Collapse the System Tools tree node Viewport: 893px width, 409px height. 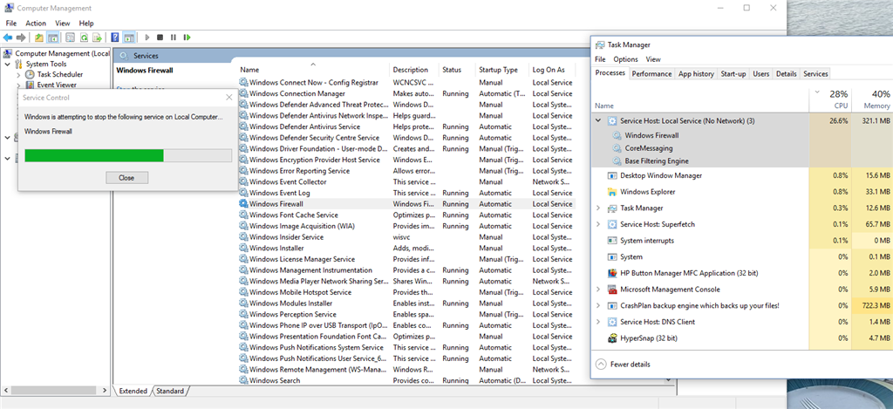tap(7, 64)
